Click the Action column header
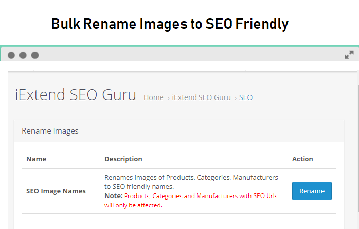Image resolution: width=359 pixels, height=229 pixels. tap(302, 159)
